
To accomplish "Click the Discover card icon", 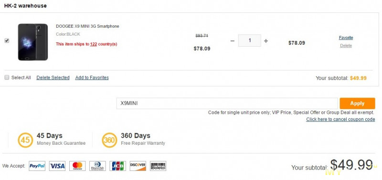I will (138, 166).
